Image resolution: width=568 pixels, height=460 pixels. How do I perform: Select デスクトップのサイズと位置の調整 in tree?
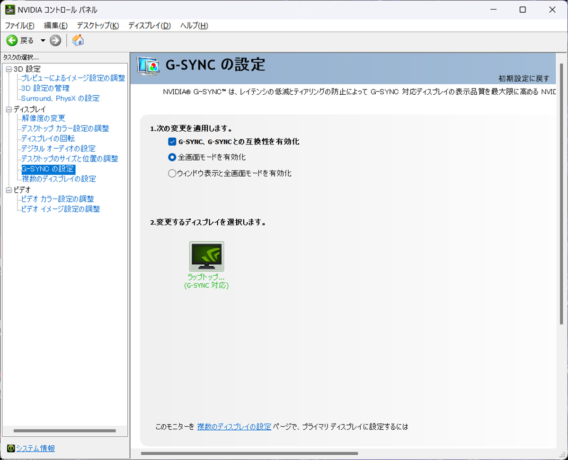click(x=70, y=159)
